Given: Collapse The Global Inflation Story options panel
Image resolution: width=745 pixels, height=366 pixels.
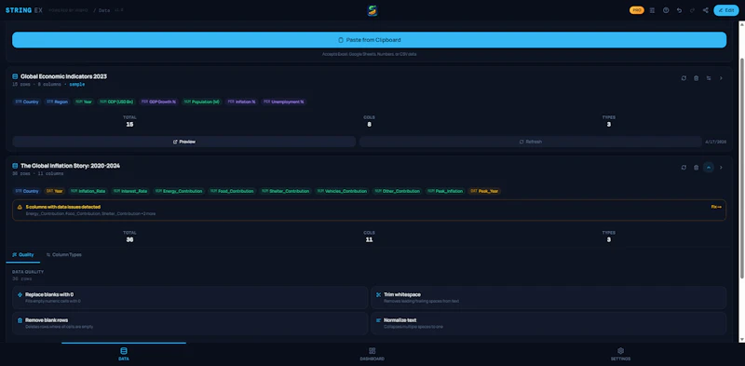Looking at the screenshot, I should pos(709,168).
